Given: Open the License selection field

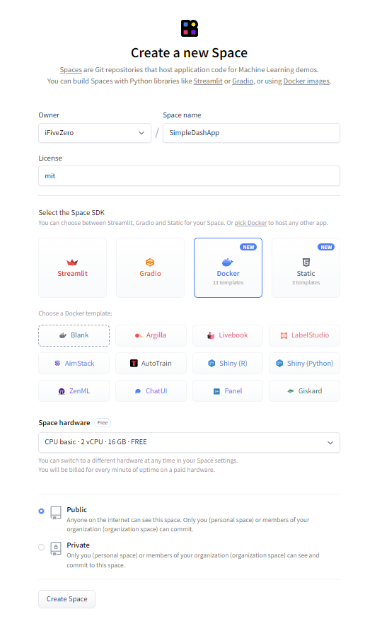Looking at the screenshot, I should [x=189, y=175].
